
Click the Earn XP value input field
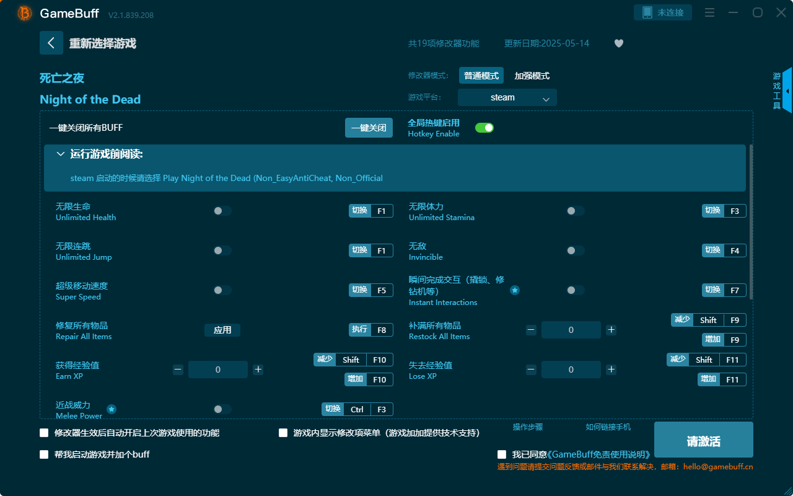(217, 369)
